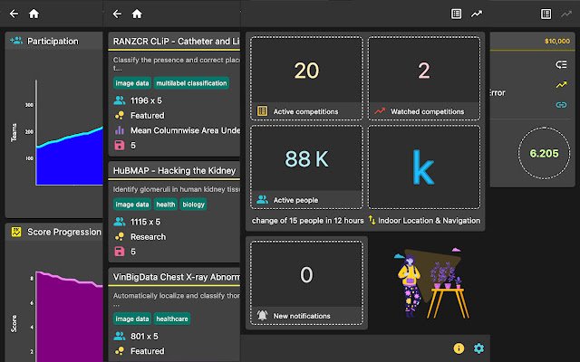
Task: Click the illustration of the person with plants
Action: click(431, 283)
